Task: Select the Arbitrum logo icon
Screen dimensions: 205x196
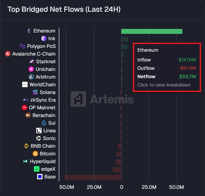Action: (31, 77)
